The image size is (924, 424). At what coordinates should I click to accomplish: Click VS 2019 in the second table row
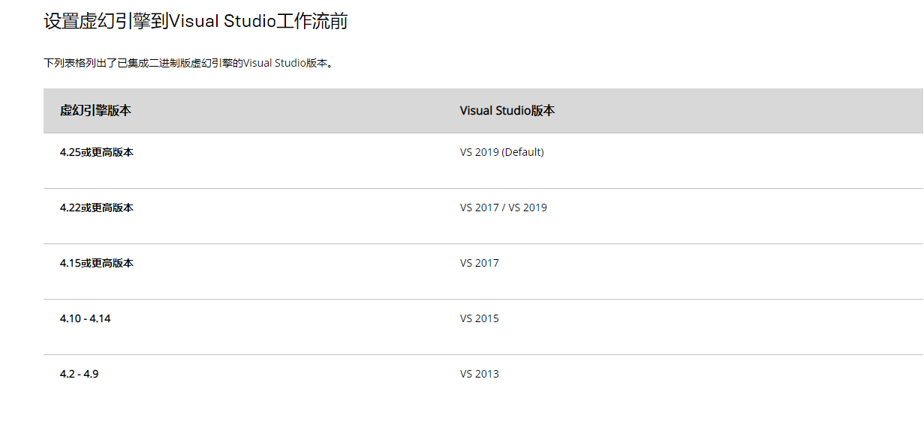click(x=528, y=208)
